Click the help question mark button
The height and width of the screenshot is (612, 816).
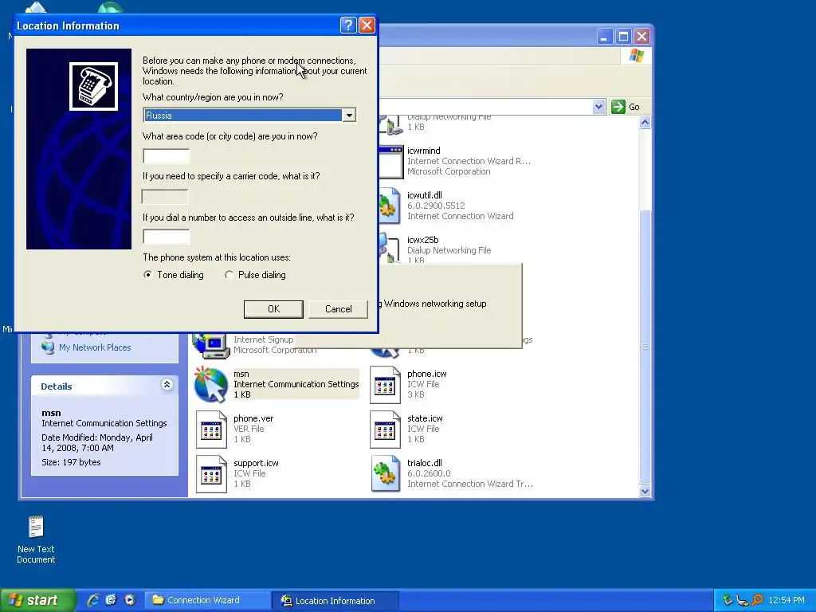pos(348,25)
